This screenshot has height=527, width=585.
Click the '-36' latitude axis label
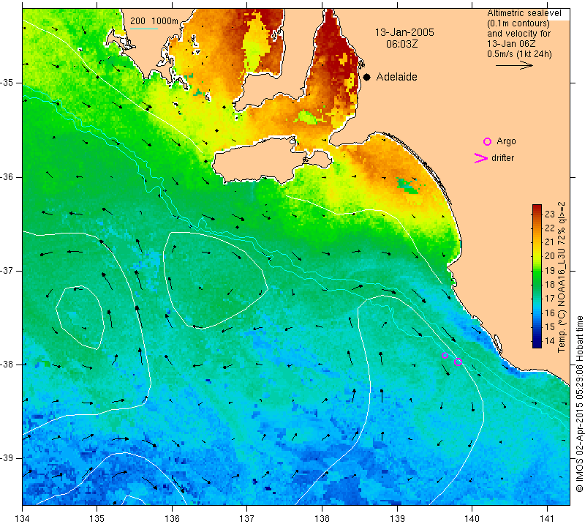pyautogui.click(x=7, y=176)
